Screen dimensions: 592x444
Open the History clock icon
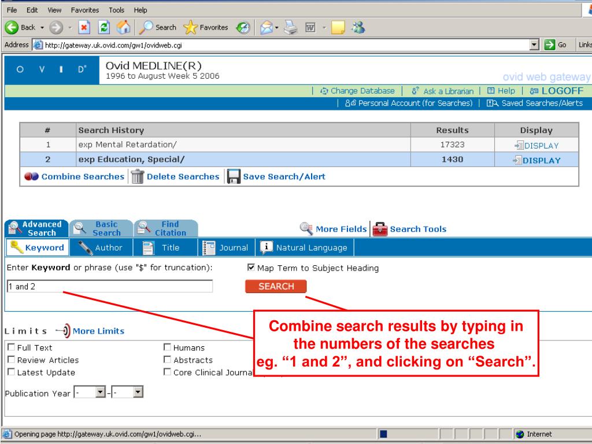click(x=243, y=28)
